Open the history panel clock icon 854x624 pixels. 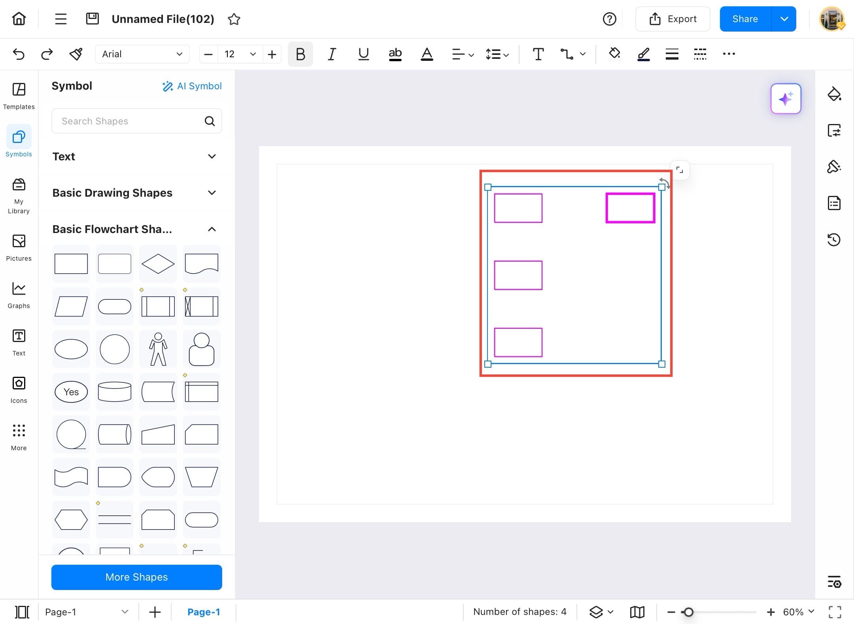[834, 240]
